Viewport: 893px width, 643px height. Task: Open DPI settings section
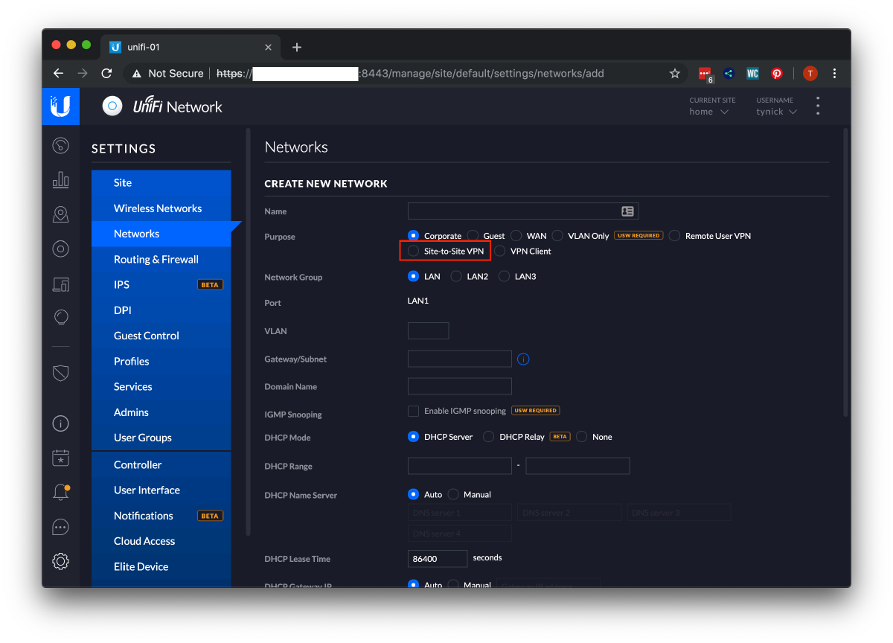tap(161, 310)
